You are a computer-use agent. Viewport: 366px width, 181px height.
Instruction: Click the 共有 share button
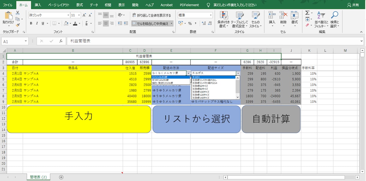tap(353, 5)
